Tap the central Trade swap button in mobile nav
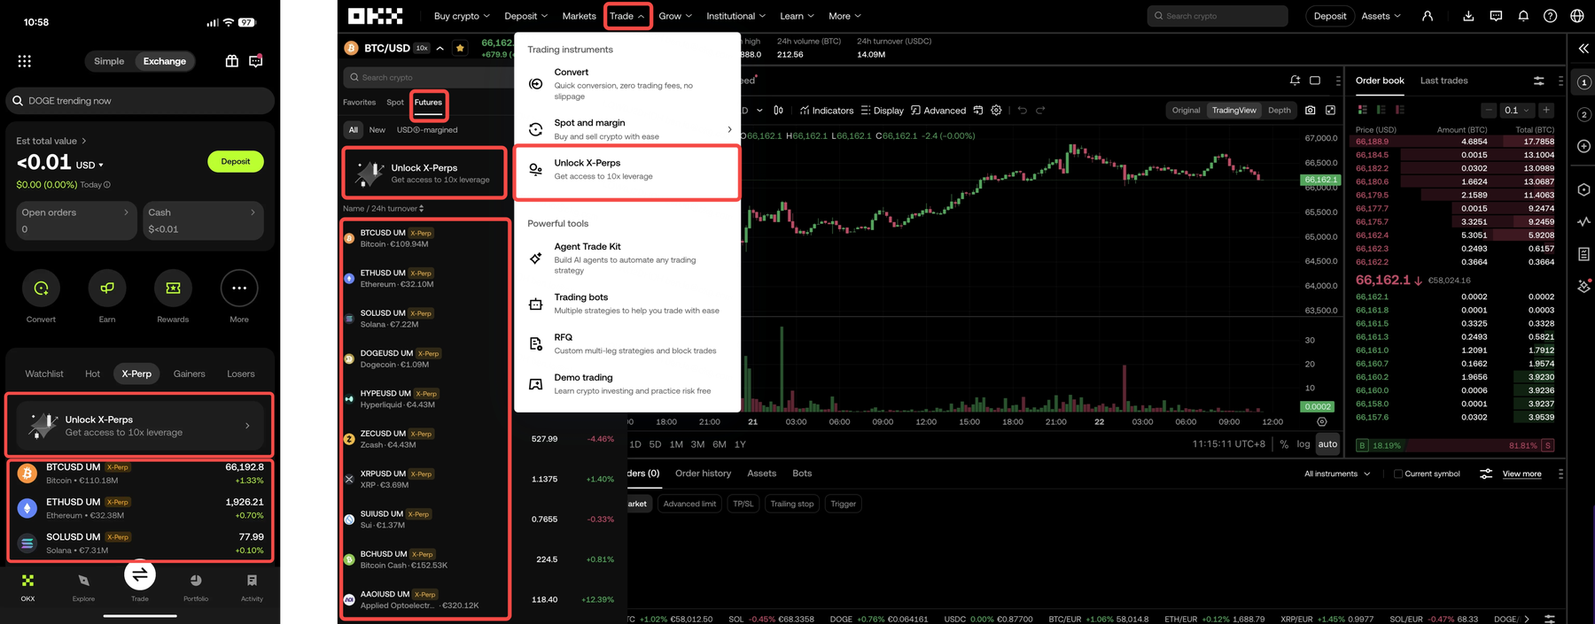Screen dimensions: 1595x624 point(140,575)
